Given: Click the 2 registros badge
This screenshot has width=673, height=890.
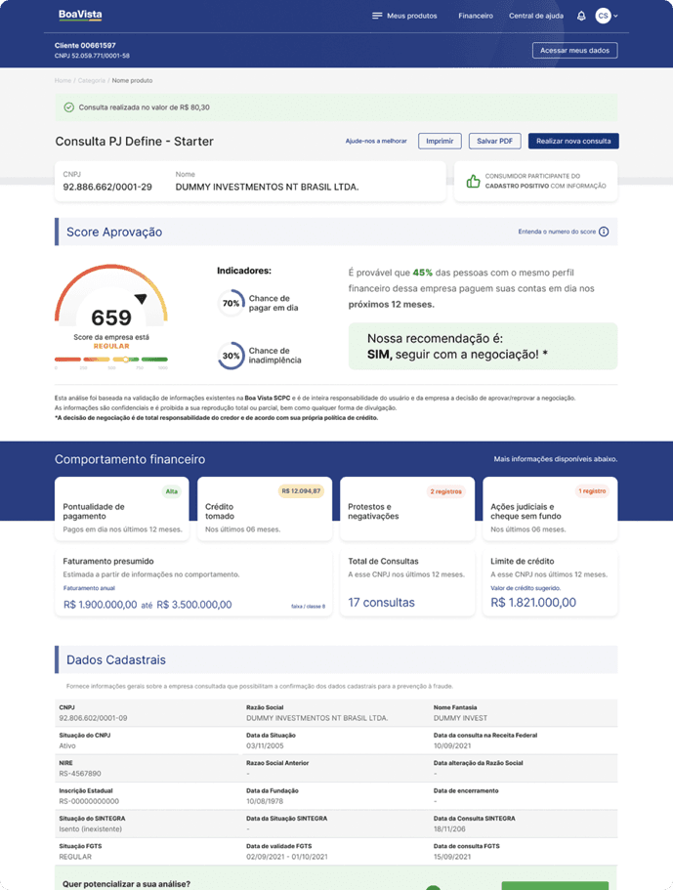Looking at the screenshot, I should [446, 491].
